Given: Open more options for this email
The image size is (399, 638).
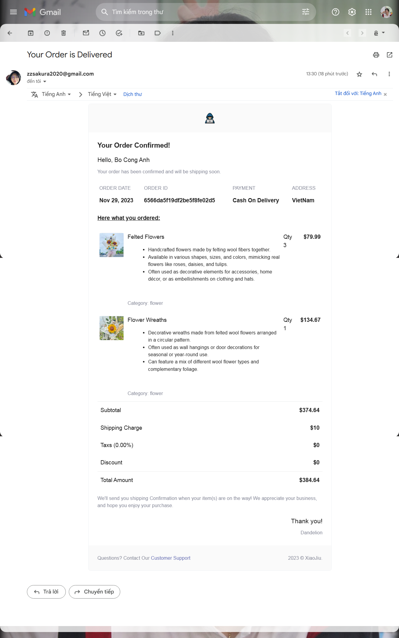Looking at the screenshot, I should (389, 74).
